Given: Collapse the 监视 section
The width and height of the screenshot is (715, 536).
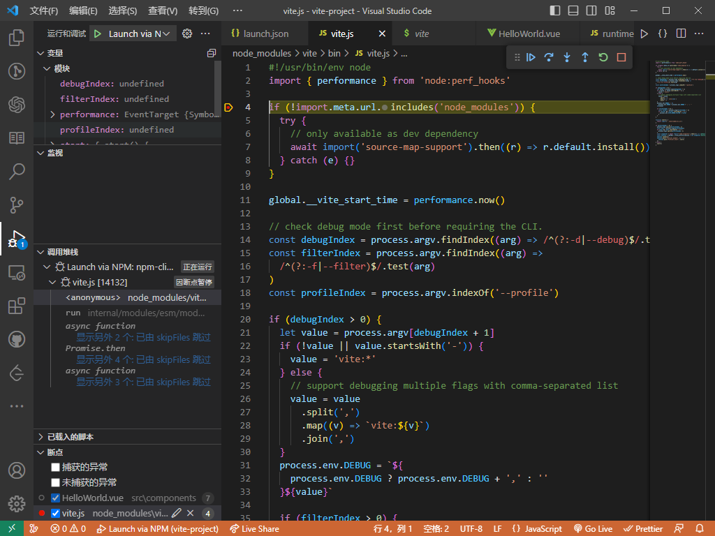Looking at the screenshot, I should (40, 153).
